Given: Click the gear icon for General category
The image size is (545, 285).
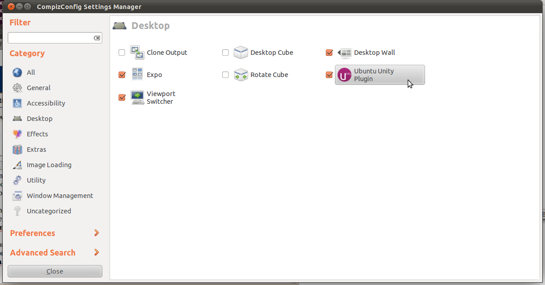Looking at the screenshot, I should [17, 88].
